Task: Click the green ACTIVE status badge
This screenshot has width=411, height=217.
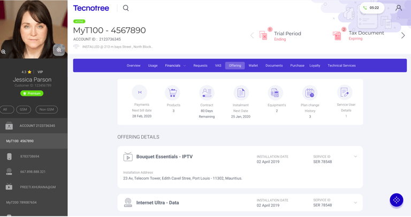Action: point(79,21)
